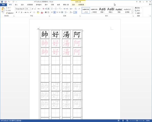Viewport: 152px width, 122px height.
Task: Click the Grow Font icon
Action: click(x=32, y=9)
